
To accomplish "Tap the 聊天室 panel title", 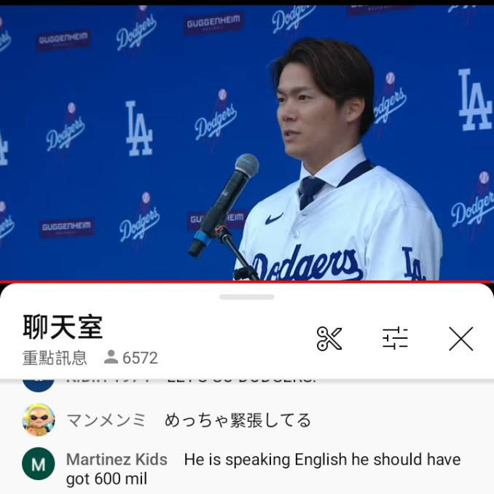I will coord(63,326).
